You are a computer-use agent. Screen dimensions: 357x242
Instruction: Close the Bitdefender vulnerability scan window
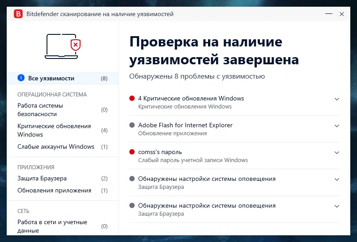(x=341, y=14)
